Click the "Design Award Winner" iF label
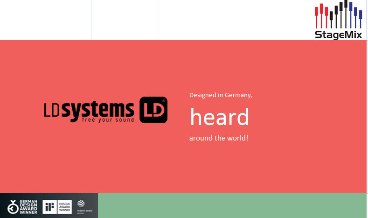Image resolution: width=368 pixels, height=218 pixels. coord(65,207)
